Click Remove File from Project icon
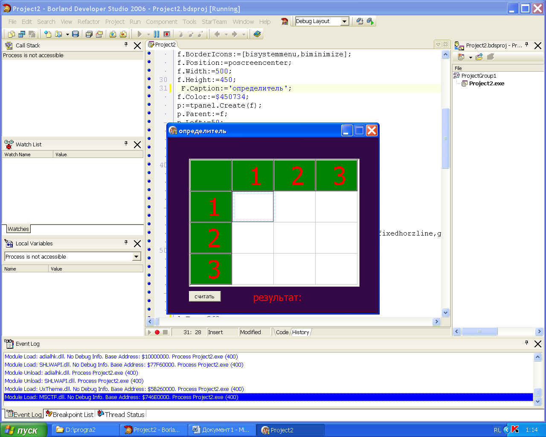 (123, 34)
